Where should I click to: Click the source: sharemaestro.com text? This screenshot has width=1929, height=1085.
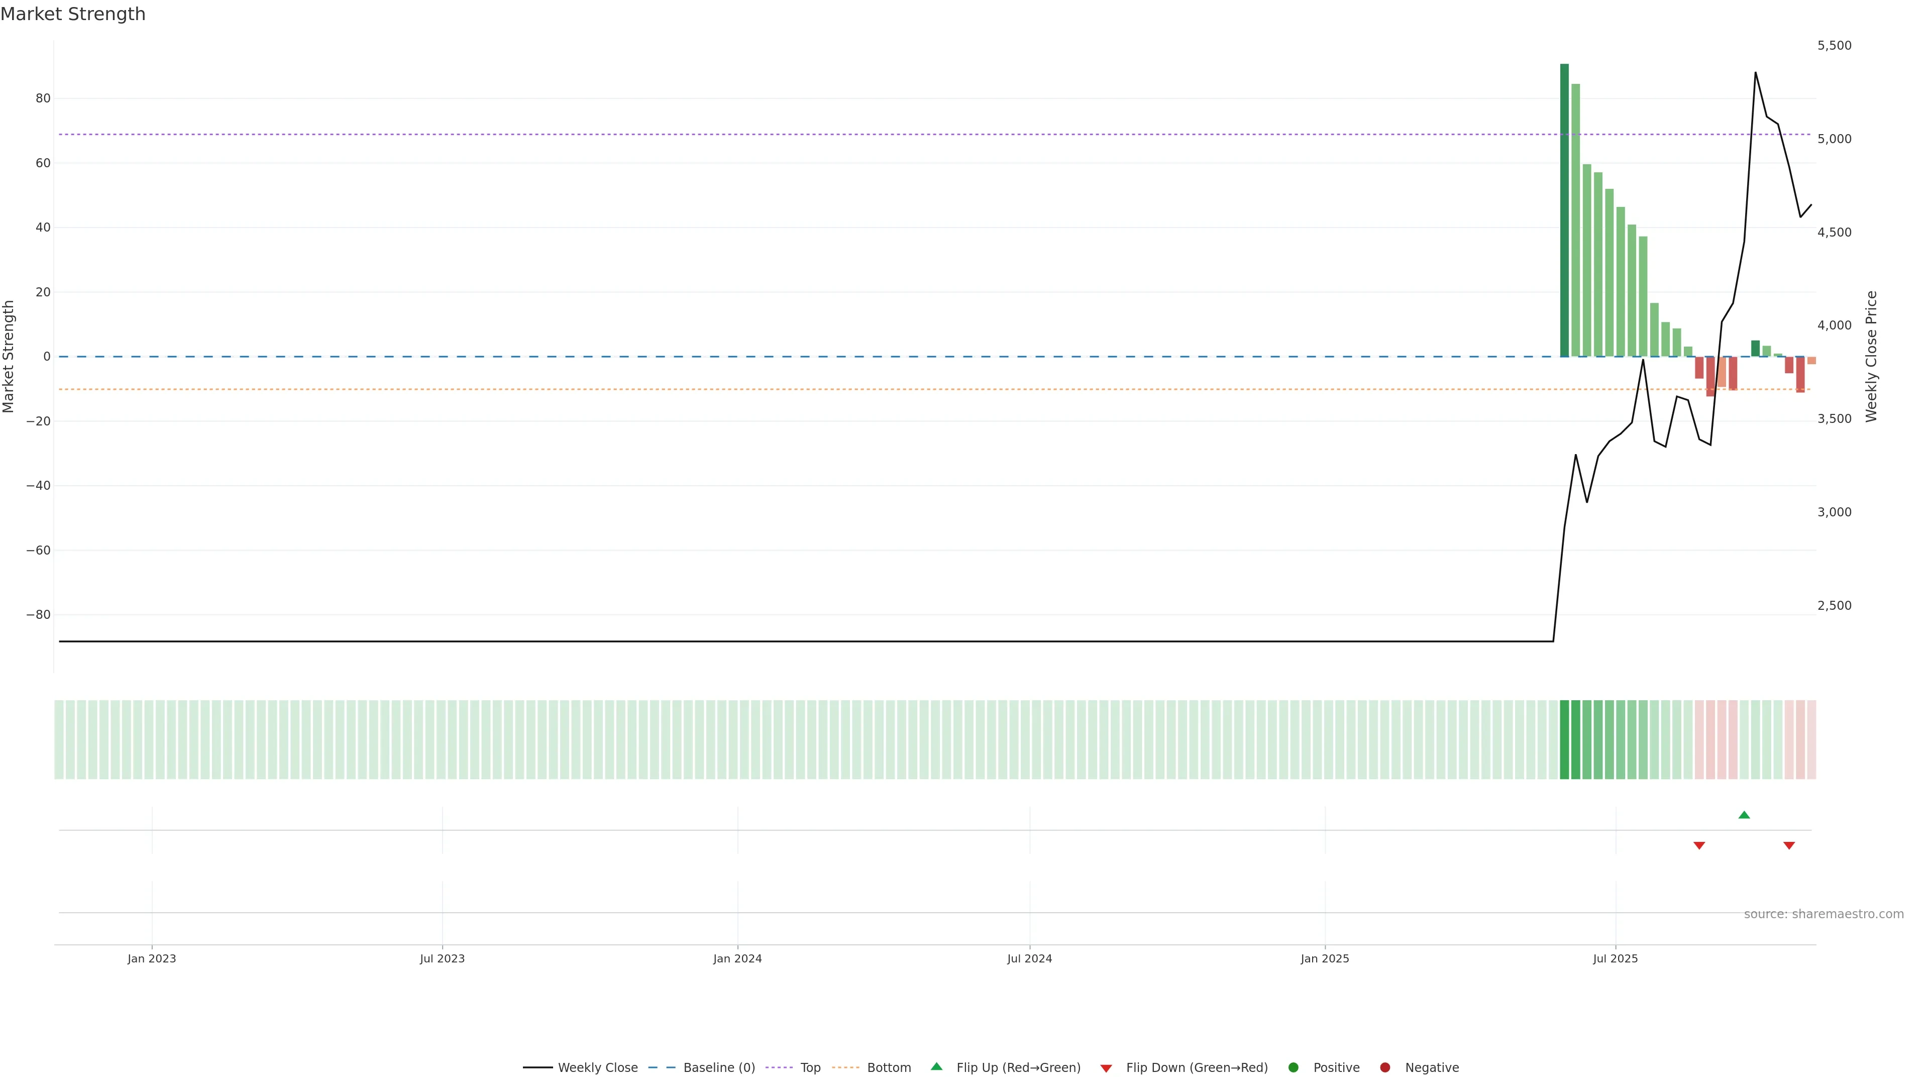[1824, 914]
